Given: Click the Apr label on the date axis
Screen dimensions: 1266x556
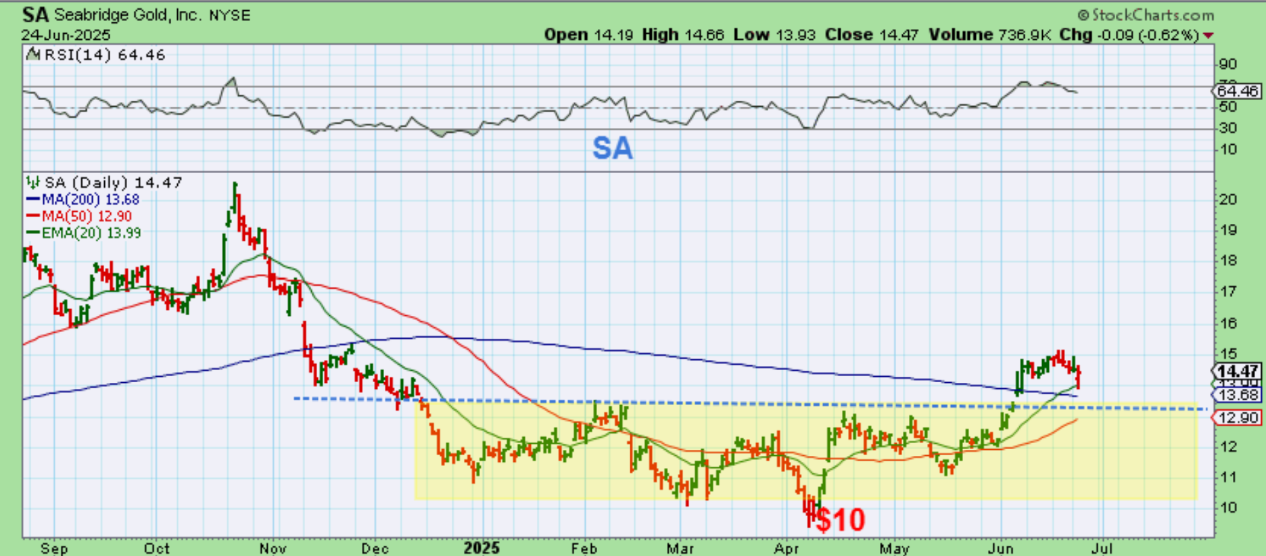Looking at the screenshot, I should tap(787, 548).
